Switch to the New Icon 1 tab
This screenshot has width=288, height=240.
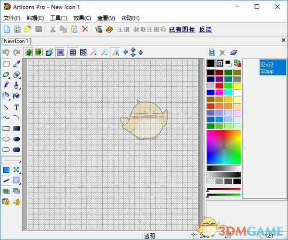(x=16, y=41)
